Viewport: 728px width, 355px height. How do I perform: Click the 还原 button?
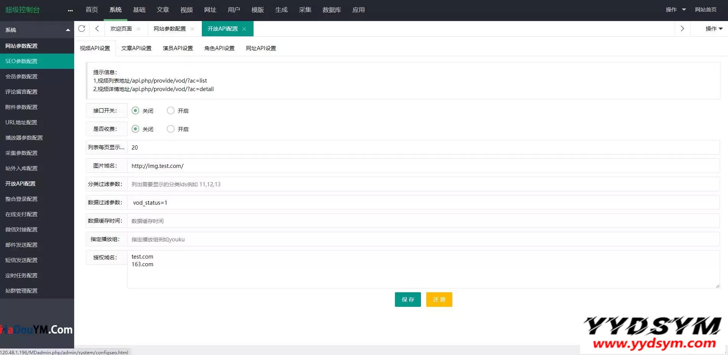(439, 300)
